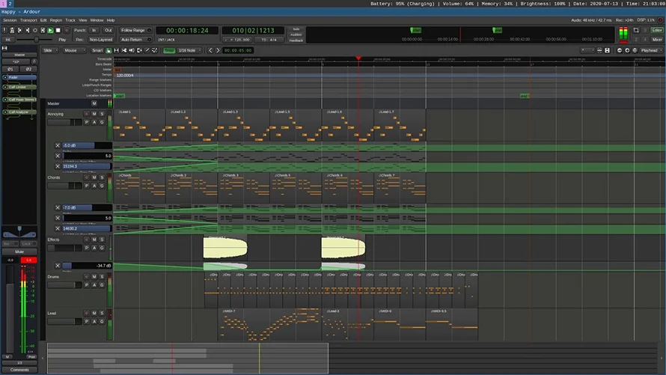Image resolution: width=666 pixels, height=375 pixels.
Task: Click the zoom out magnifier icon
Action: (x=620, y=50)
